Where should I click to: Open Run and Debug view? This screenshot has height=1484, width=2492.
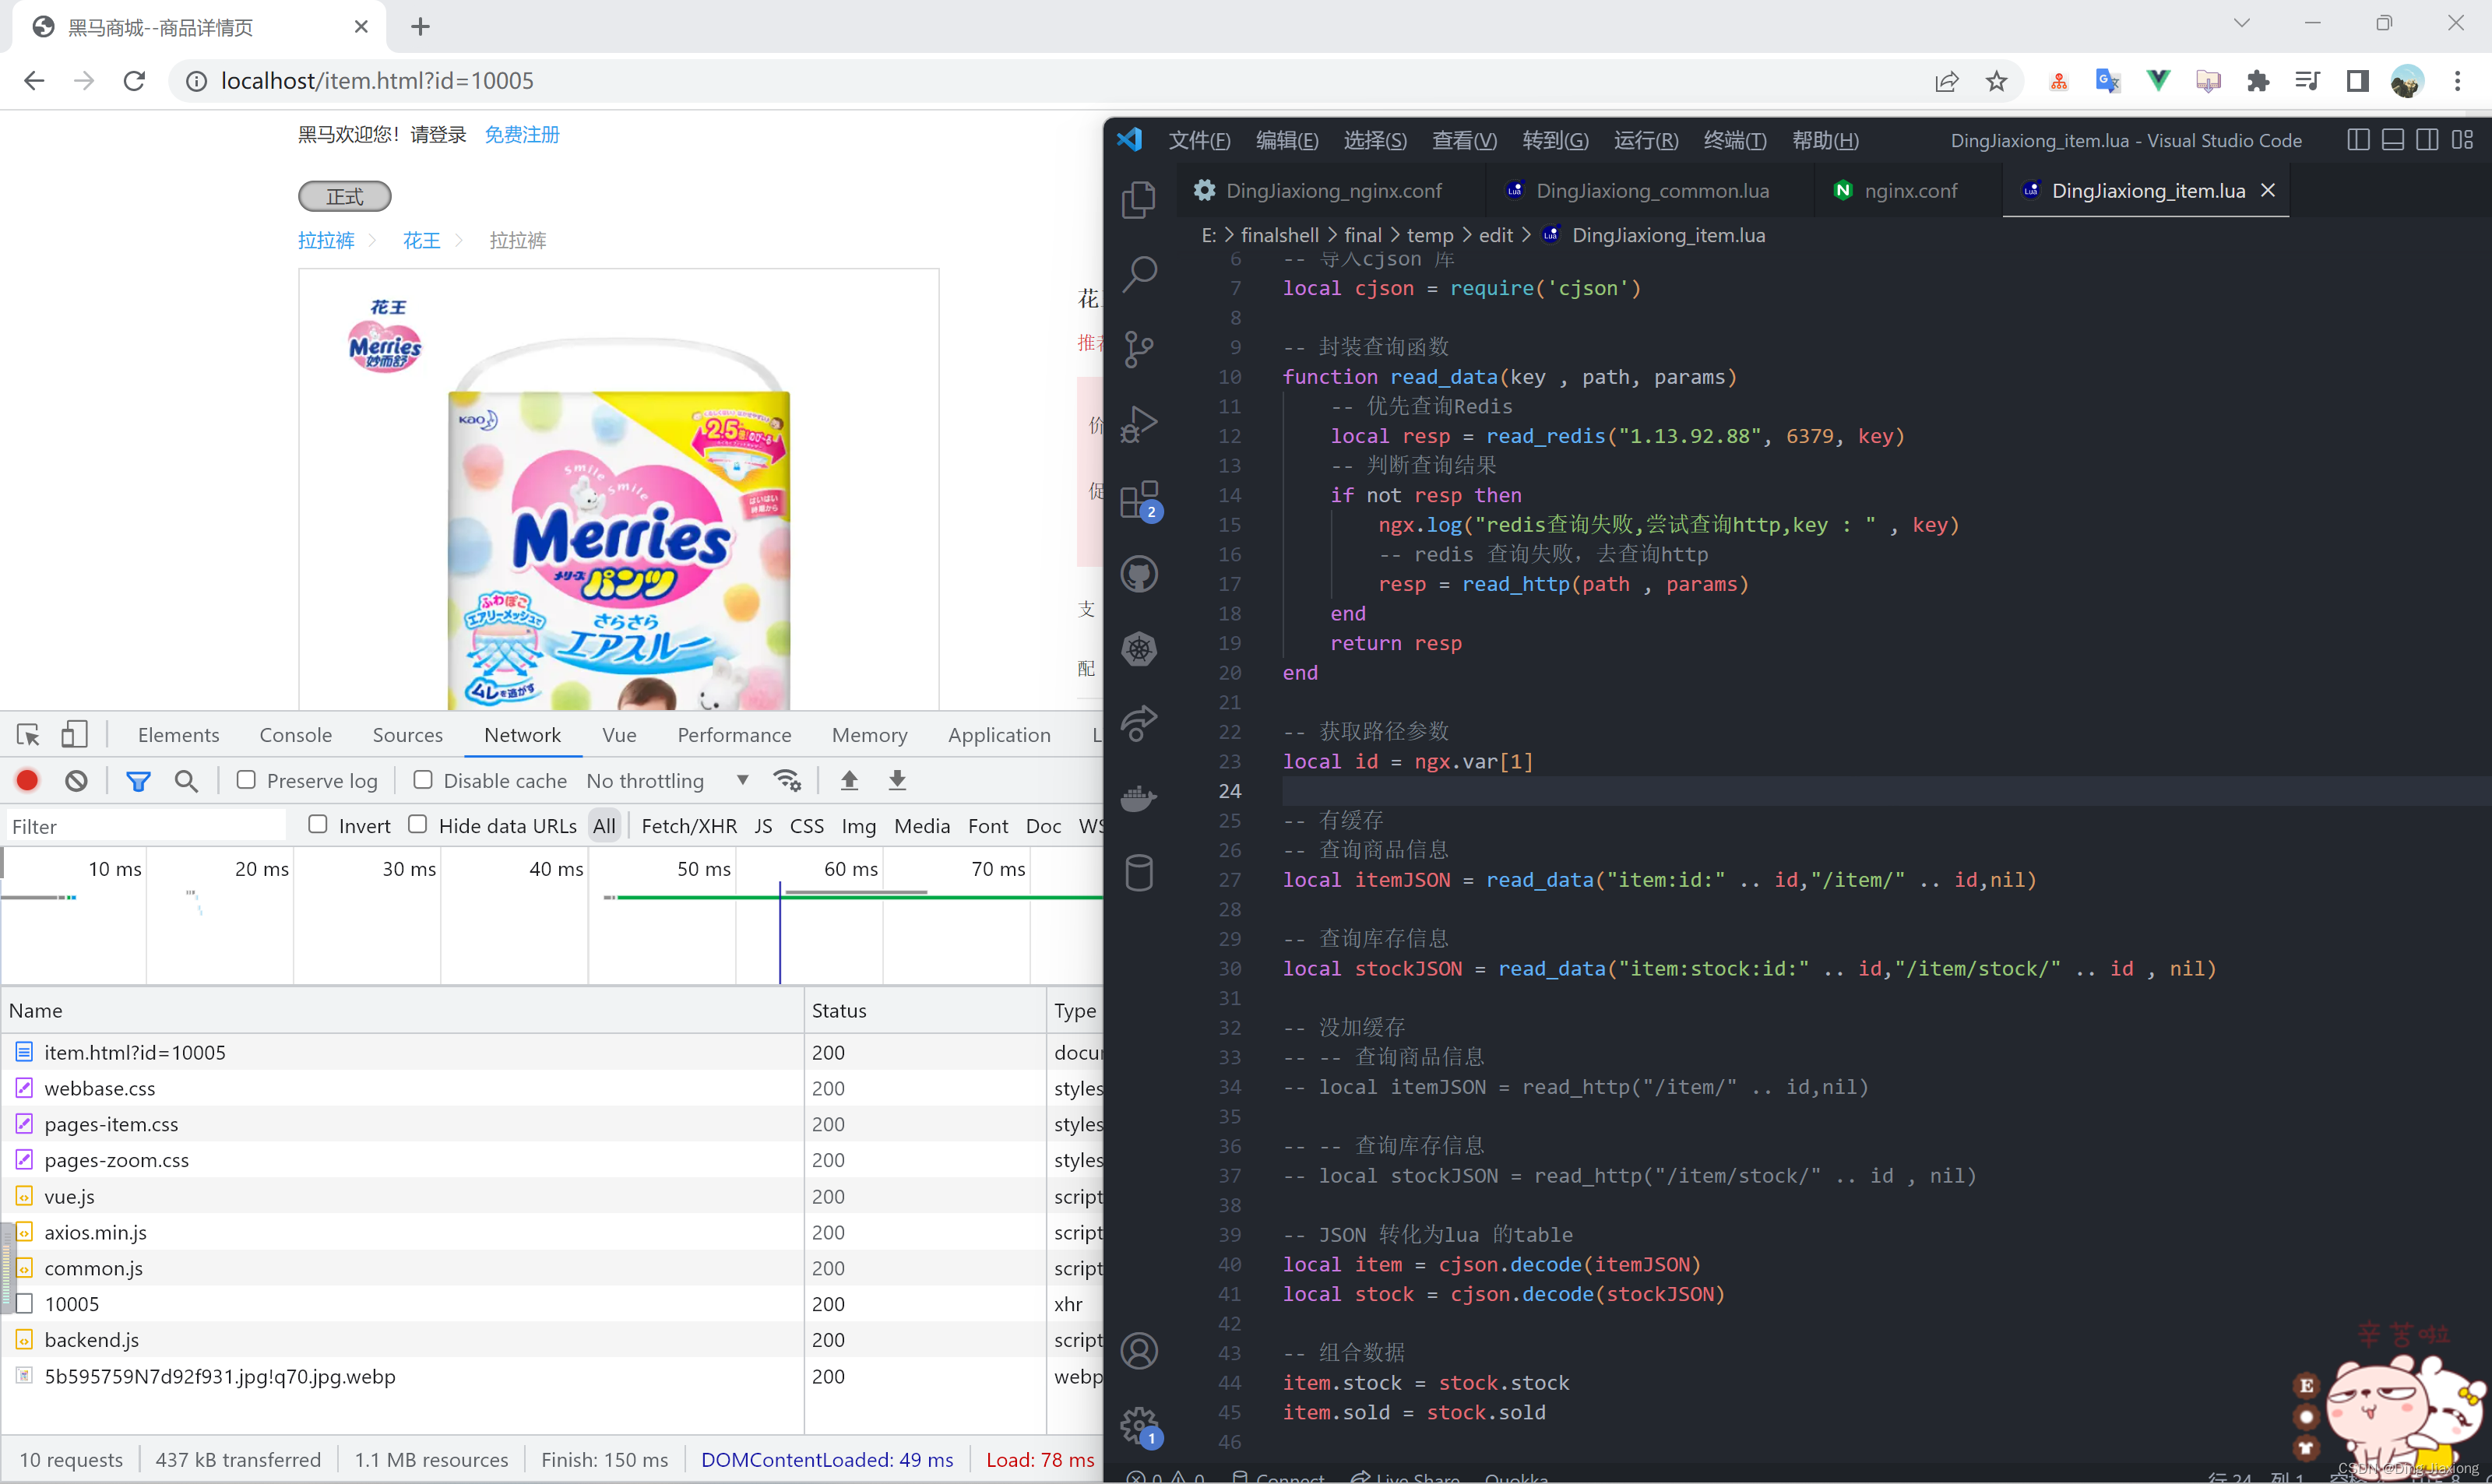(x=1139, y=424)
